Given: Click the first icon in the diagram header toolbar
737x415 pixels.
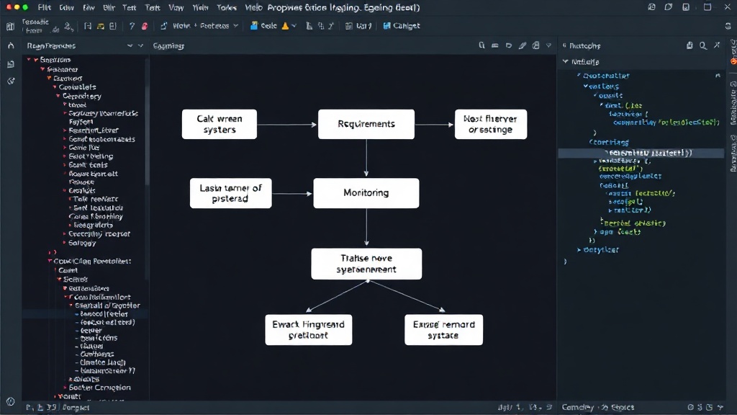Looking at the screenshot, I should 481,45.
